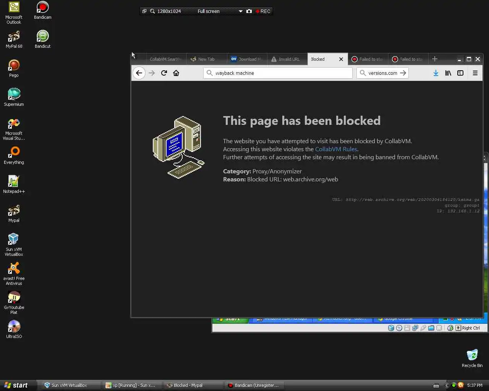Click VirtualBox shared folders status icon
489x391 pixels.
(431, 328)
